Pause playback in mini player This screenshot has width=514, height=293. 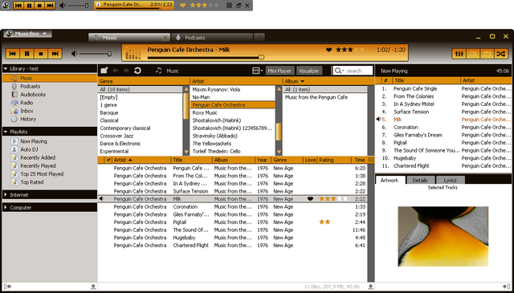(x=29, y=6)
